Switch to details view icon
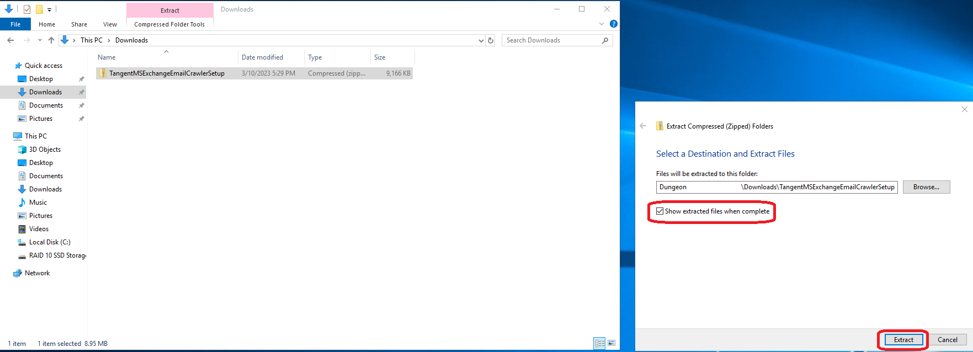973x352 pixels. [599, 343]
